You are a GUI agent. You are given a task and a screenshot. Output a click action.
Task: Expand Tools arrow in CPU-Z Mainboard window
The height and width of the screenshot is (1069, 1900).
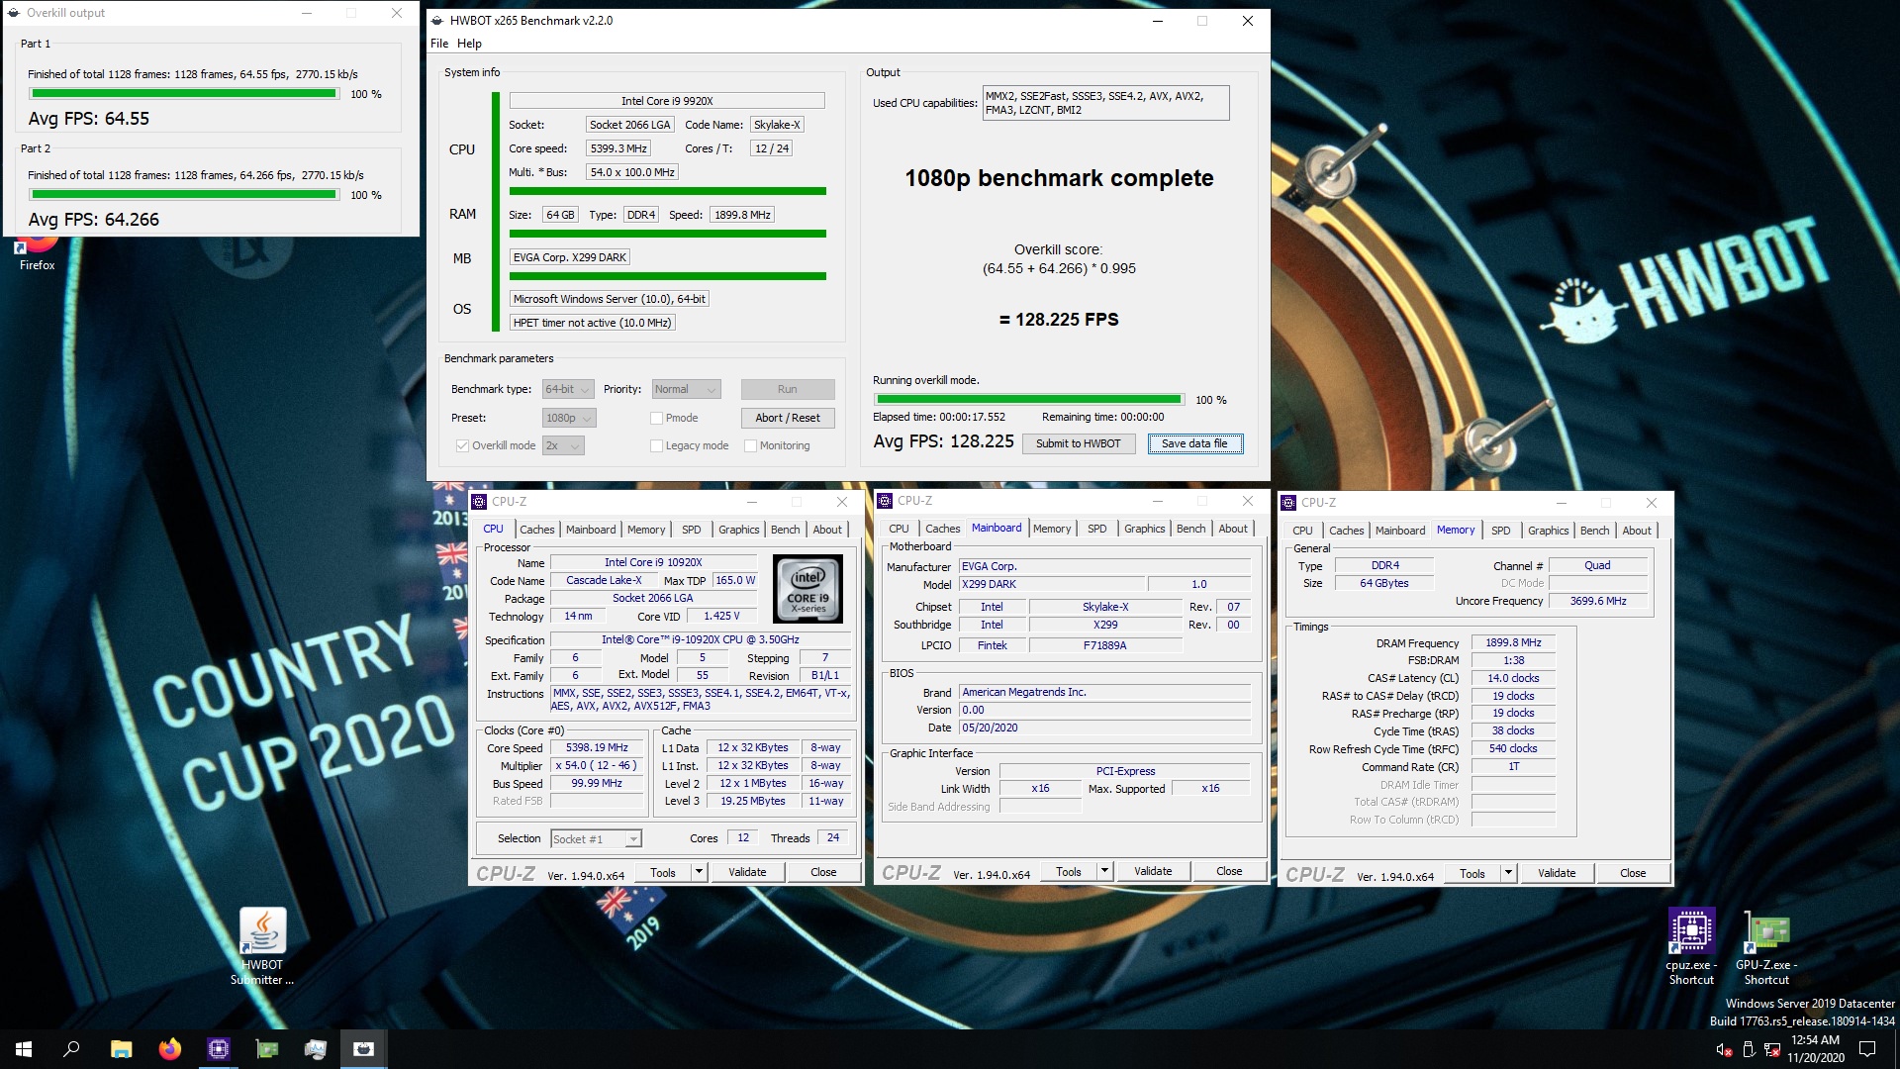(1104, 872)
